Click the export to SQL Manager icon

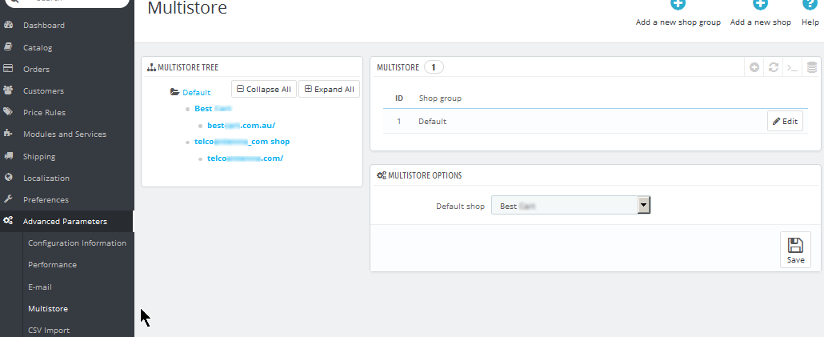click(x=812, y=67)
